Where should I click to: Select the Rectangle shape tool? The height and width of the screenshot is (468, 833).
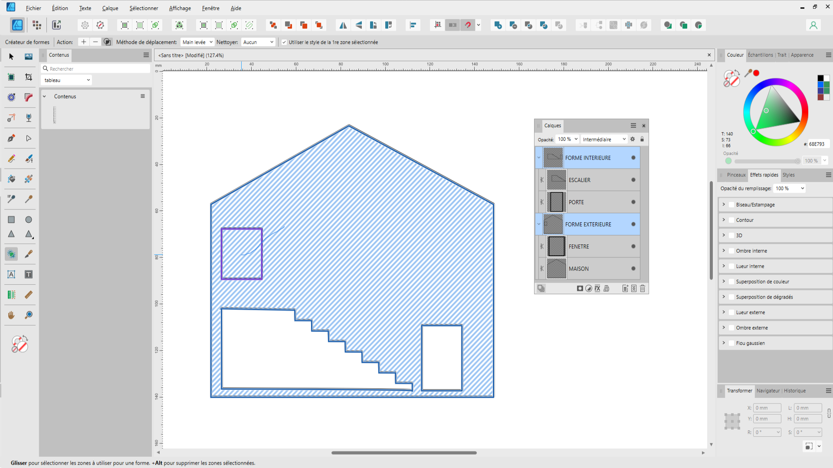pos(11,219)
